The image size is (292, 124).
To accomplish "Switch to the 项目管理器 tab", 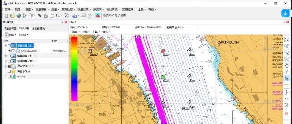I will coord(10,29).
